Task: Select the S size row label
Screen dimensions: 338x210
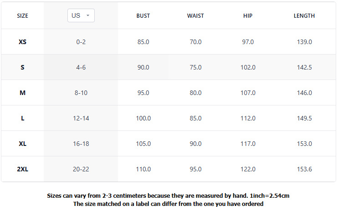Action: [22, 67]
